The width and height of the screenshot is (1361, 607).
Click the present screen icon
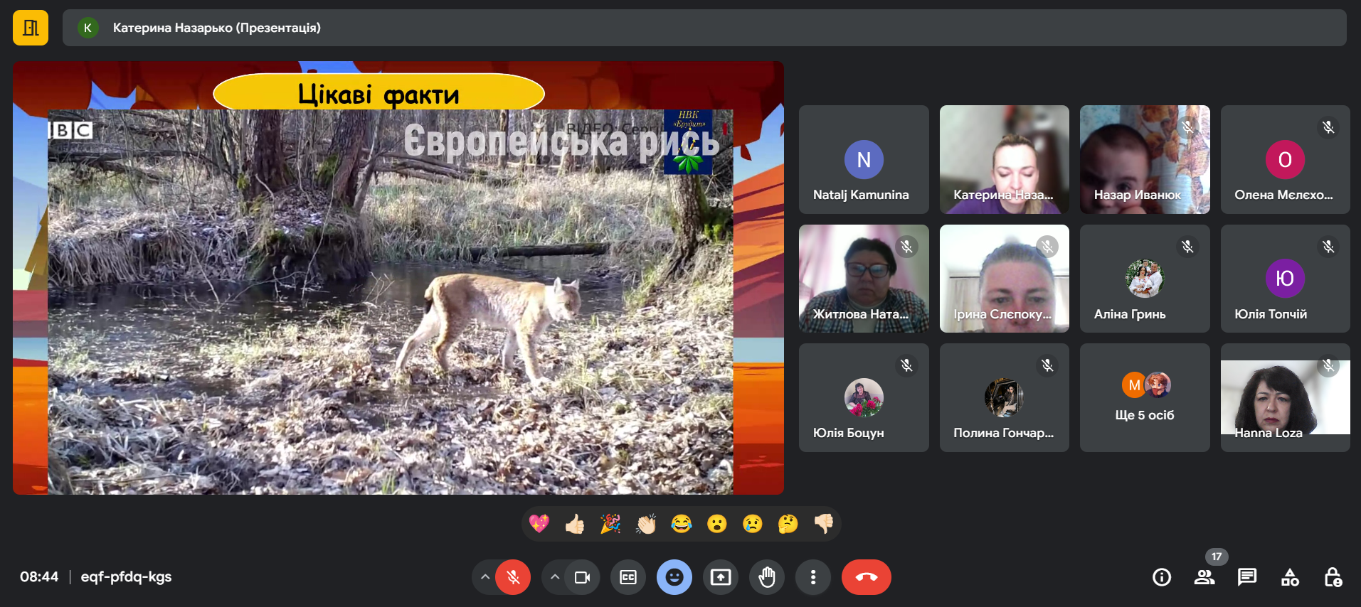721,577
